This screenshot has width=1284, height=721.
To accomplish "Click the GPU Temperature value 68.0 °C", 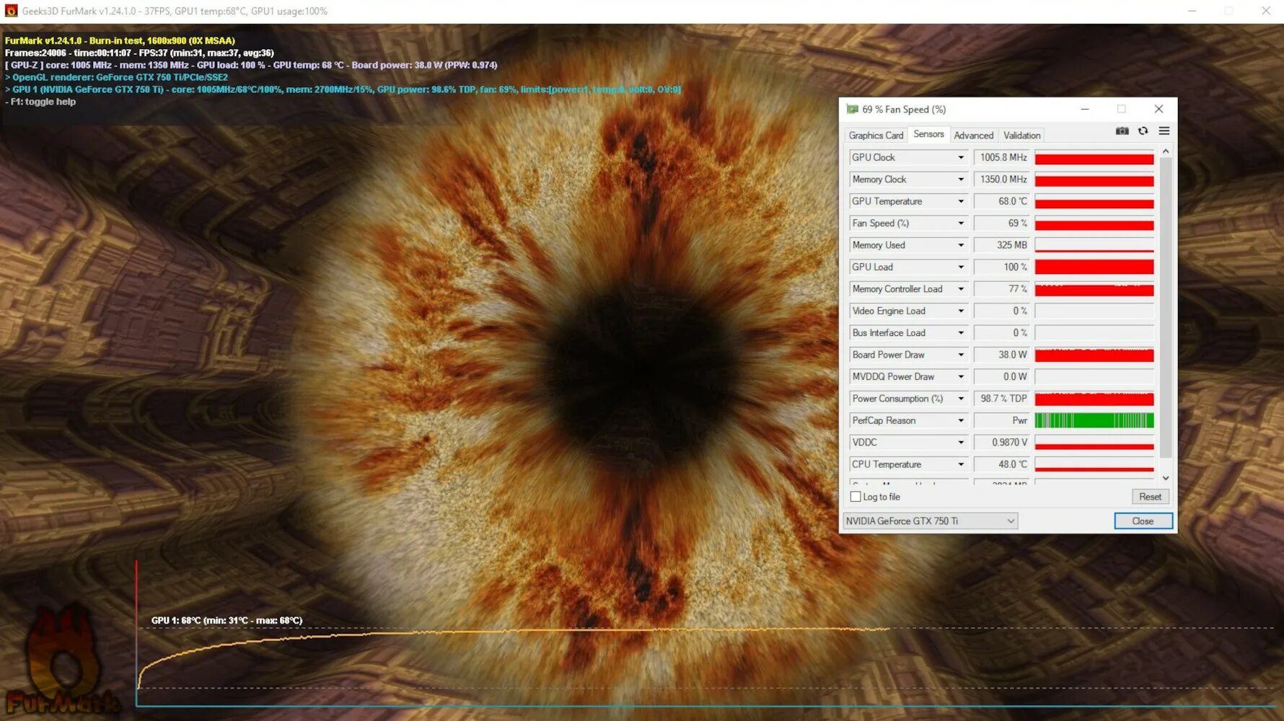I will pos(1003,201).
